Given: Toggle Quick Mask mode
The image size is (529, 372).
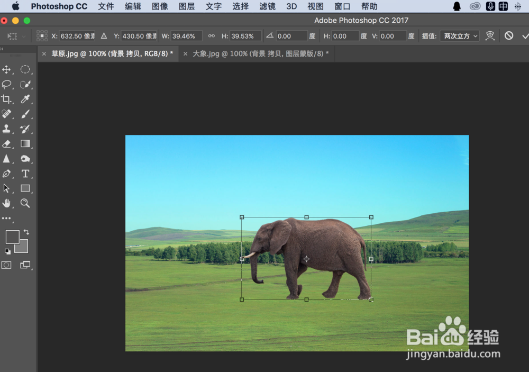Looking at the screenshot, I should (6, 265).
